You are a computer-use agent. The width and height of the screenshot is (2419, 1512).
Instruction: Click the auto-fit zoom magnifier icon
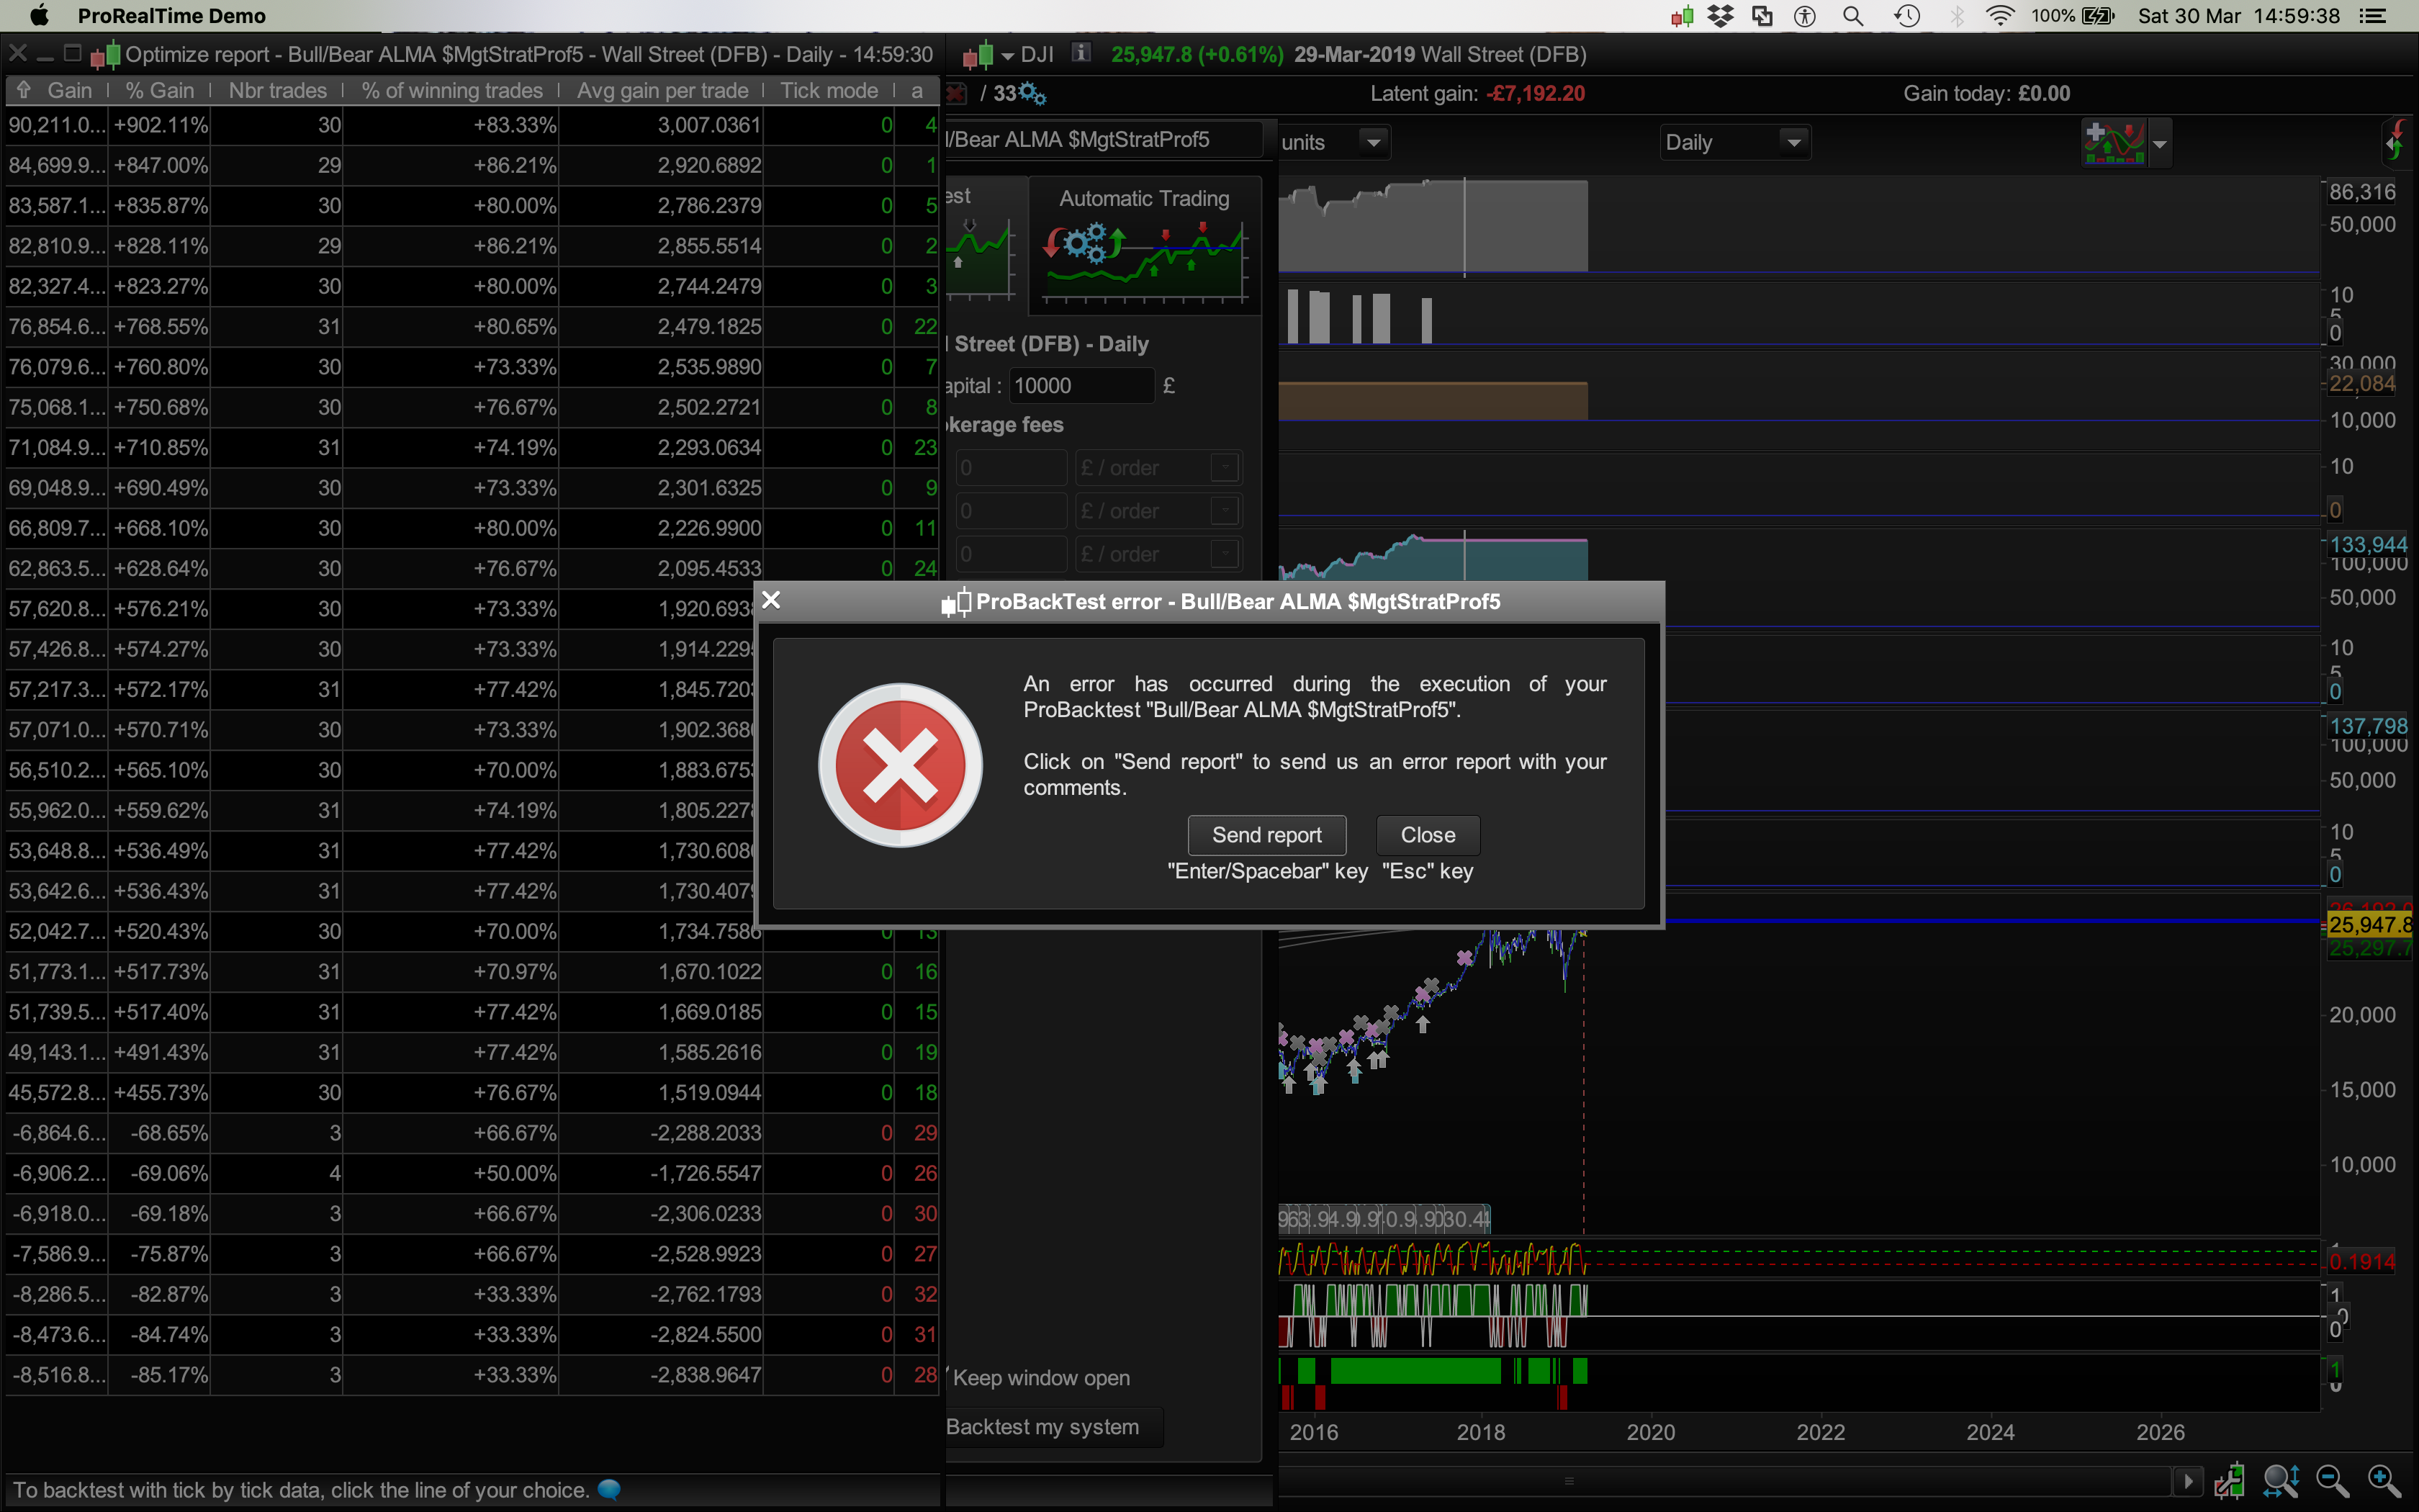pos(2281,1480)
